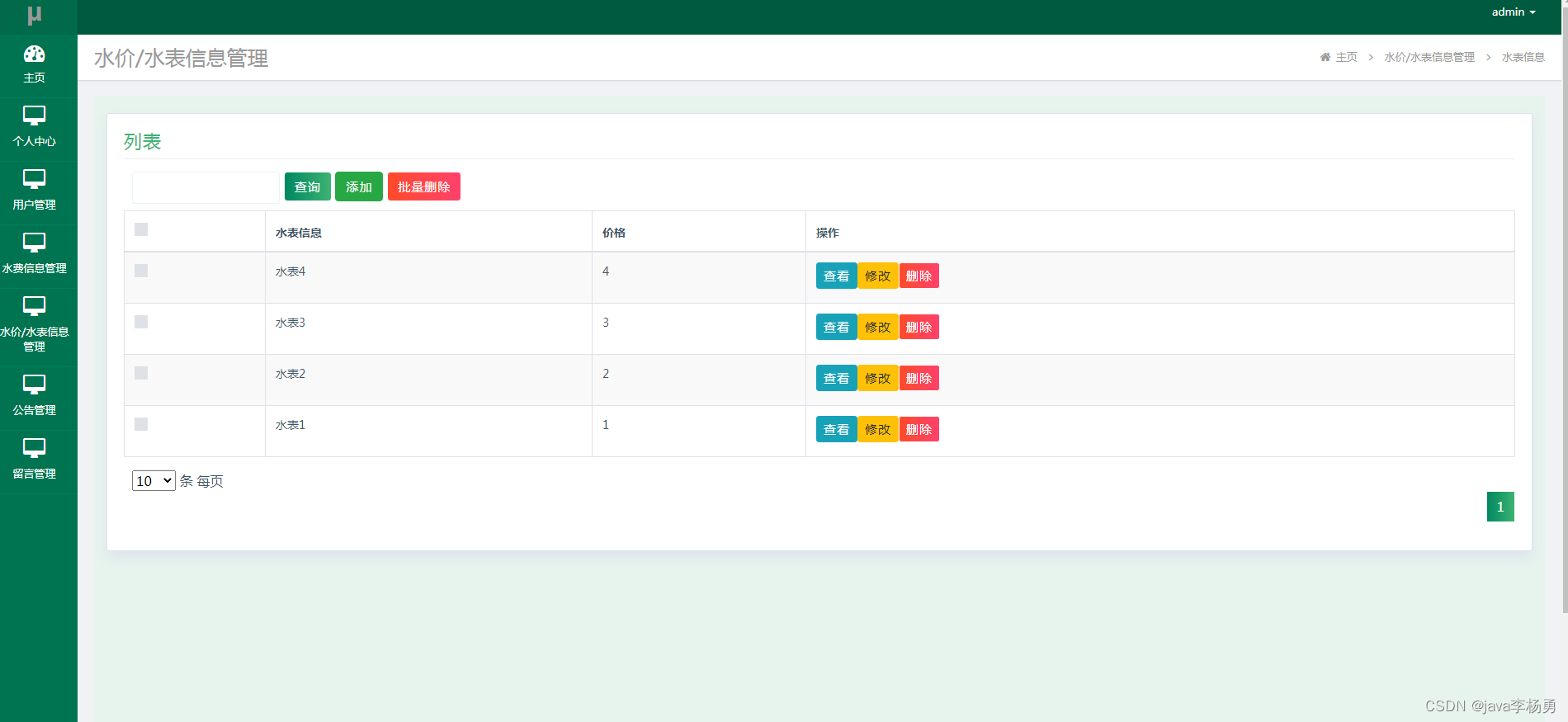
Task: View details of 水表1 with 查看
Action: [837, 429]
